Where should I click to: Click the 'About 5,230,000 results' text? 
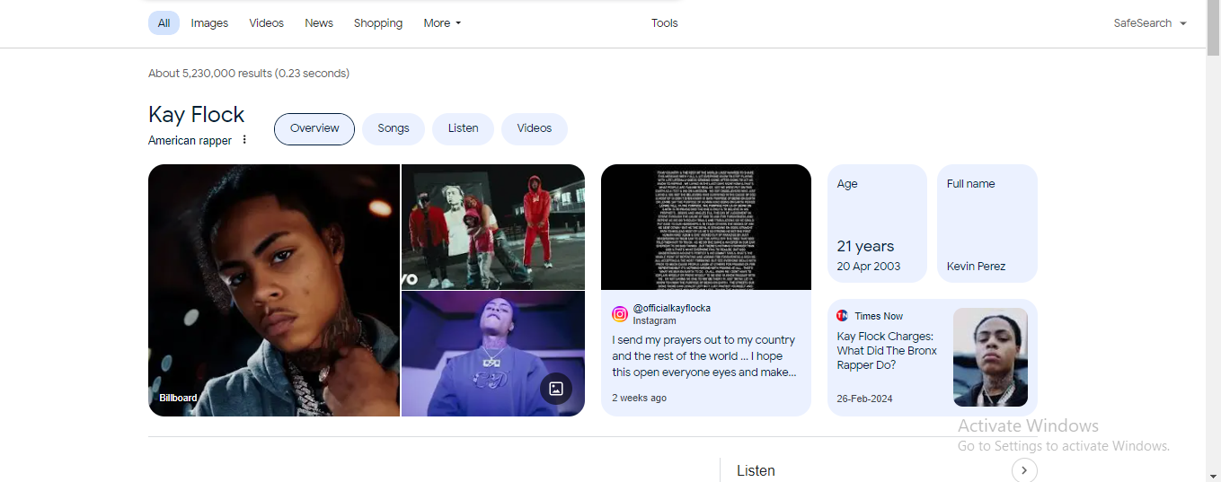click(x=249, y=74)
